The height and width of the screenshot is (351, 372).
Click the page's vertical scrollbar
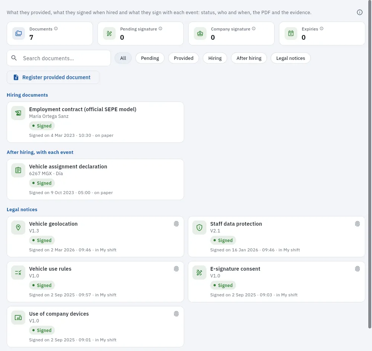tap(370, 164)
